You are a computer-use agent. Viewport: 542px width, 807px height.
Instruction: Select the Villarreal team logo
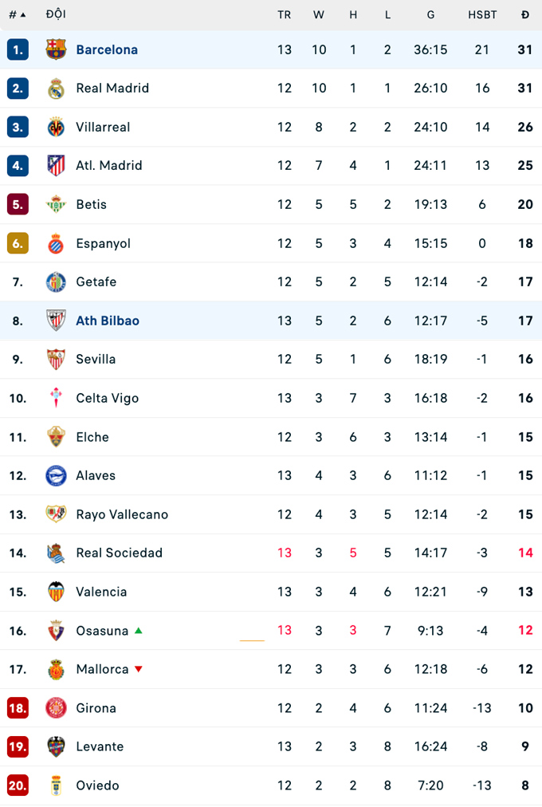[x=56, y=127]
